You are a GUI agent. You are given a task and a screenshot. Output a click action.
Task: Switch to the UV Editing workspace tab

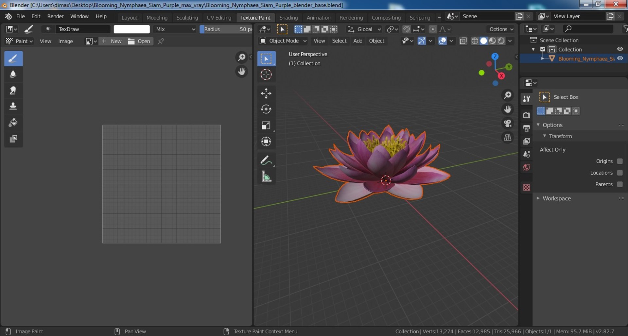click(x=219, y=18)
